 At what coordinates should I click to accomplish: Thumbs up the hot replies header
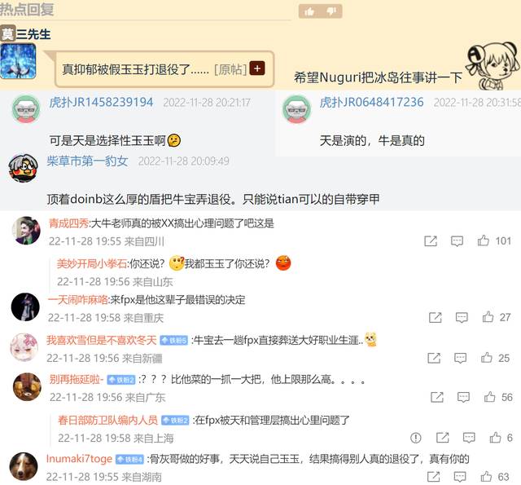[x=309, y=11]
